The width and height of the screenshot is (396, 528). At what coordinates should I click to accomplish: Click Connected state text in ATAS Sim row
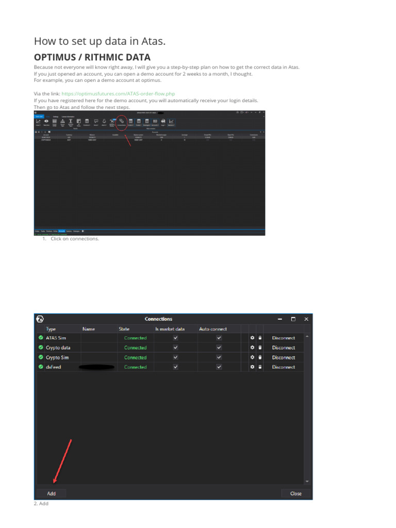click(136, 338)
